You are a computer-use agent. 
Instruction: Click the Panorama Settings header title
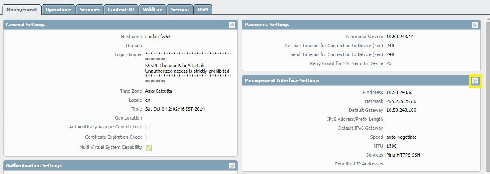[x=267, y=25]
